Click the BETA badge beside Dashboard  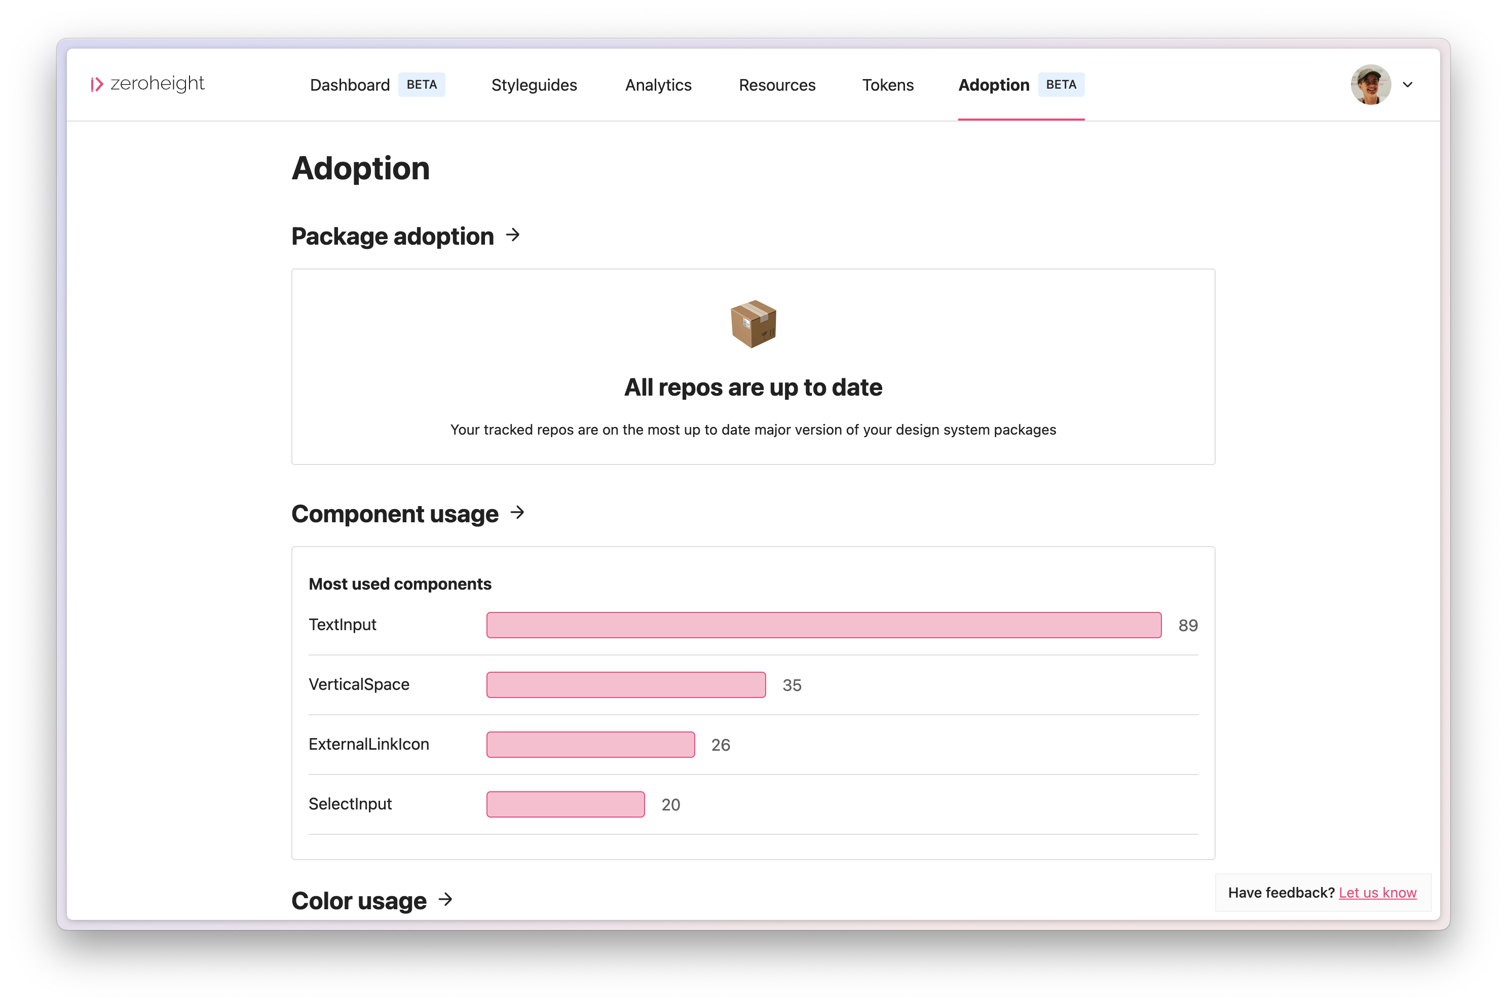coord(422,85)
